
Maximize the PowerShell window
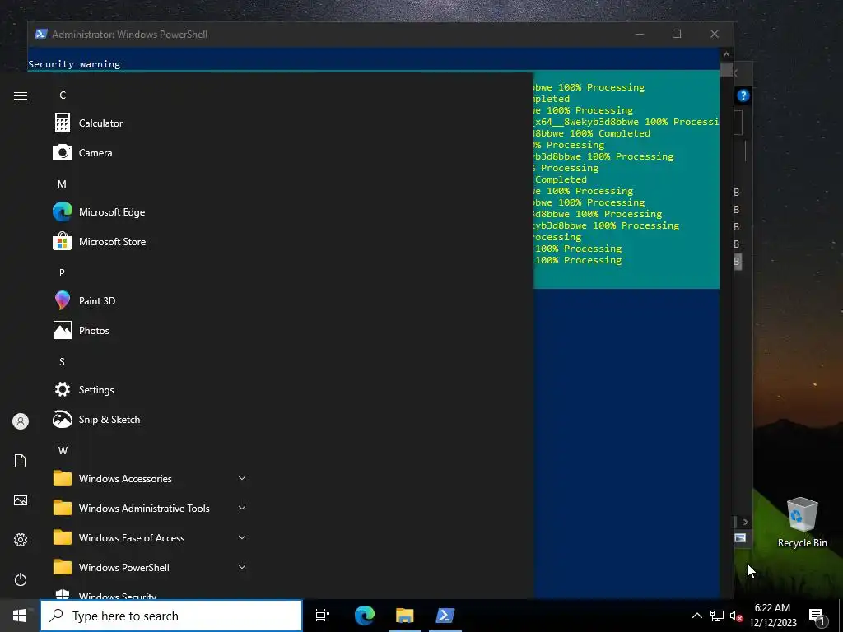(677, 34)
